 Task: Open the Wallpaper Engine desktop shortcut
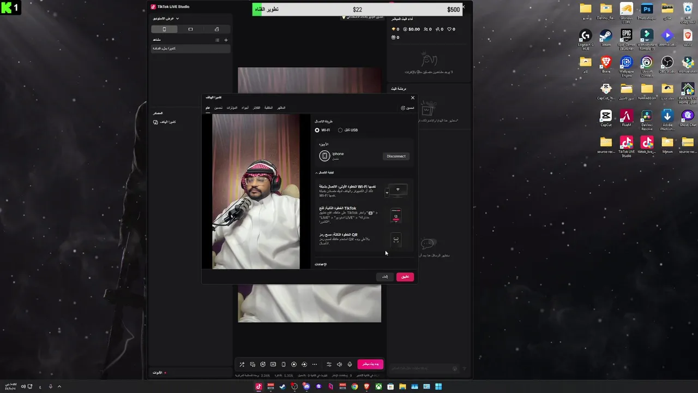tap(626, 66)
